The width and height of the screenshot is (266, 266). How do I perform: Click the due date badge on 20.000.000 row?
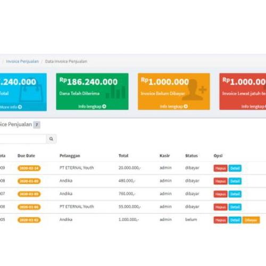(x=29, y=168)
